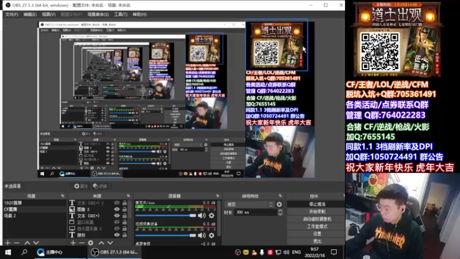The image size is (460, 259).
Task: Open the 工具(T) menu
Action: coord(121,14)
